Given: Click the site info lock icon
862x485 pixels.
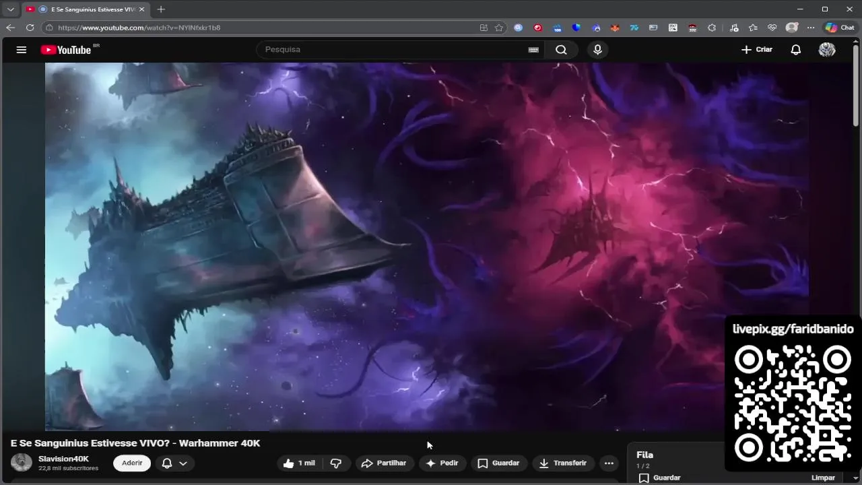Looking at the screenshot, I should pos(48,28).
